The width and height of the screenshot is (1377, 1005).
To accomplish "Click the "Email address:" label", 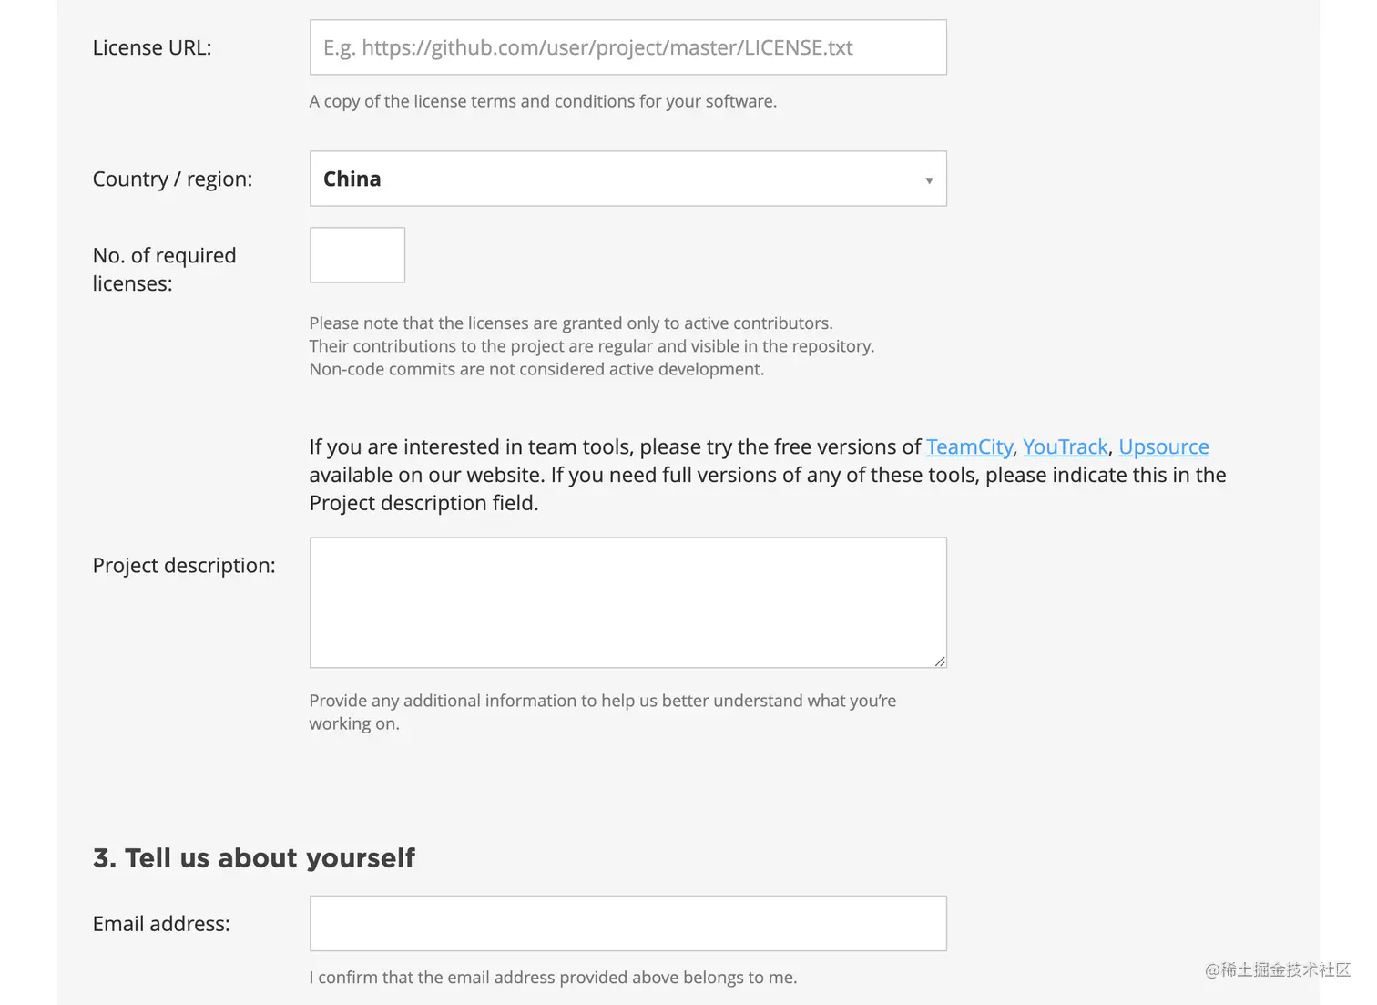I will [161, 923].
